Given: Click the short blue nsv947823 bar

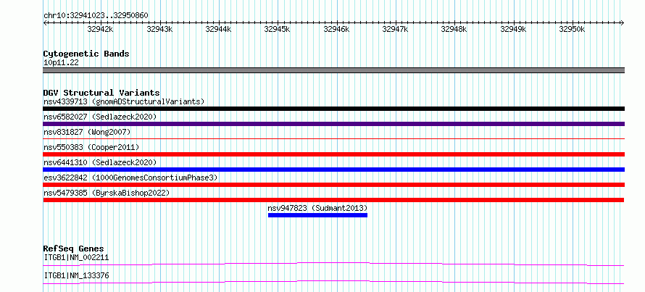Looking at the screenshot, I should click(x=317, y=215).
